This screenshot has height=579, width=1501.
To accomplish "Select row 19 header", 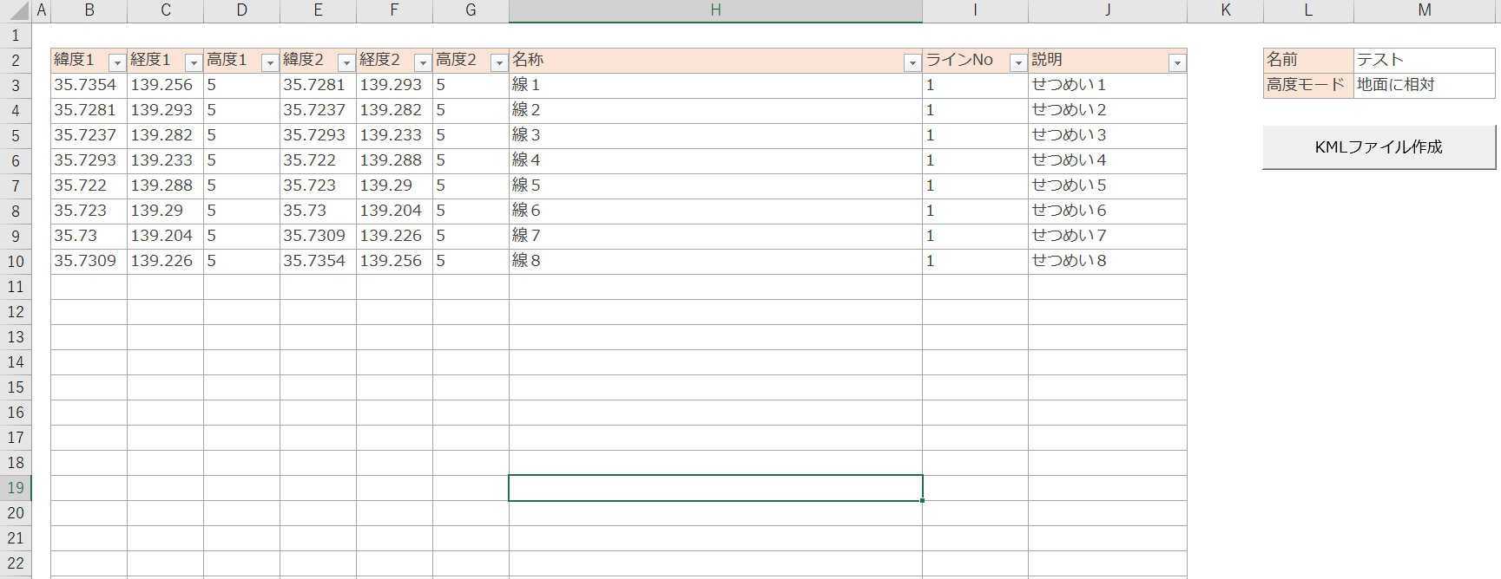I will pyautogui.click(x=16, y=488).
